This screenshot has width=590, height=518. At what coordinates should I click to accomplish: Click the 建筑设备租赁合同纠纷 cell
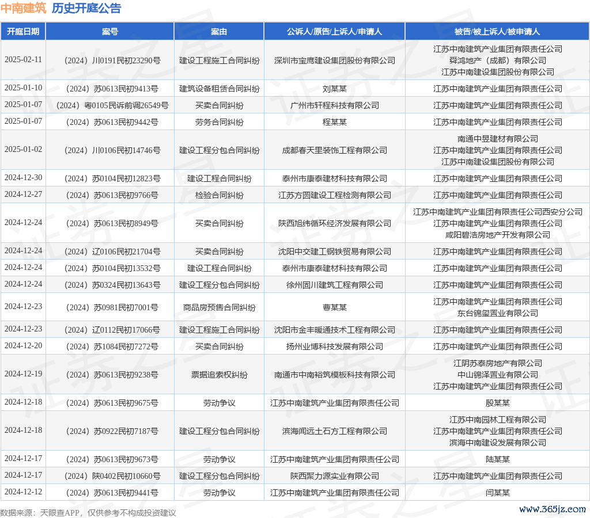click(219, 89)
